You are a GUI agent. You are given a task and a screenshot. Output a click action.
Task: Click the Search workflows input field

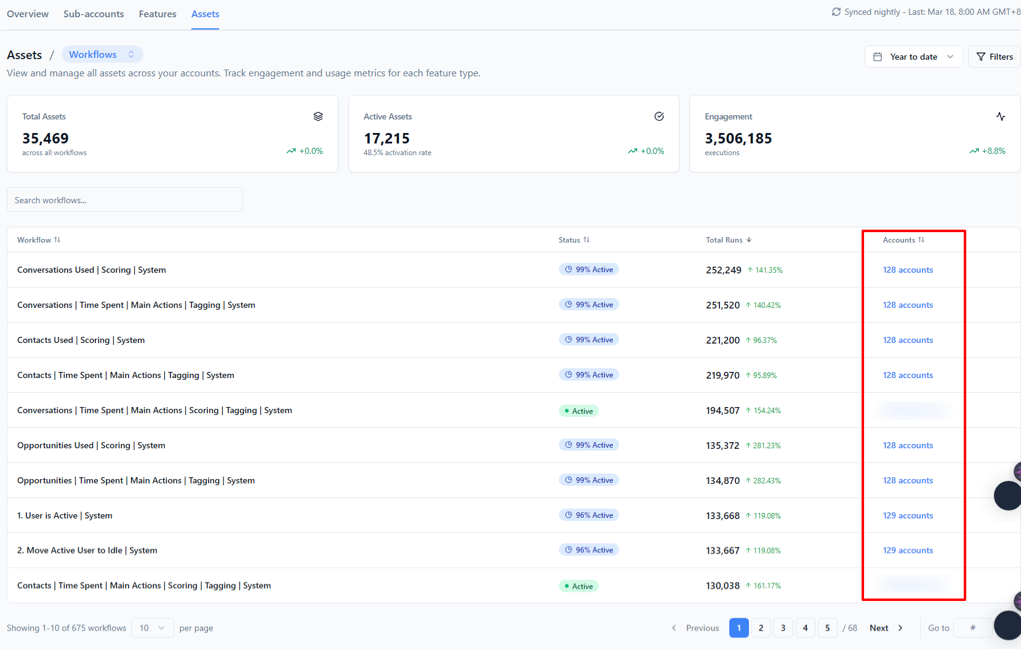(x=125, y=200)
